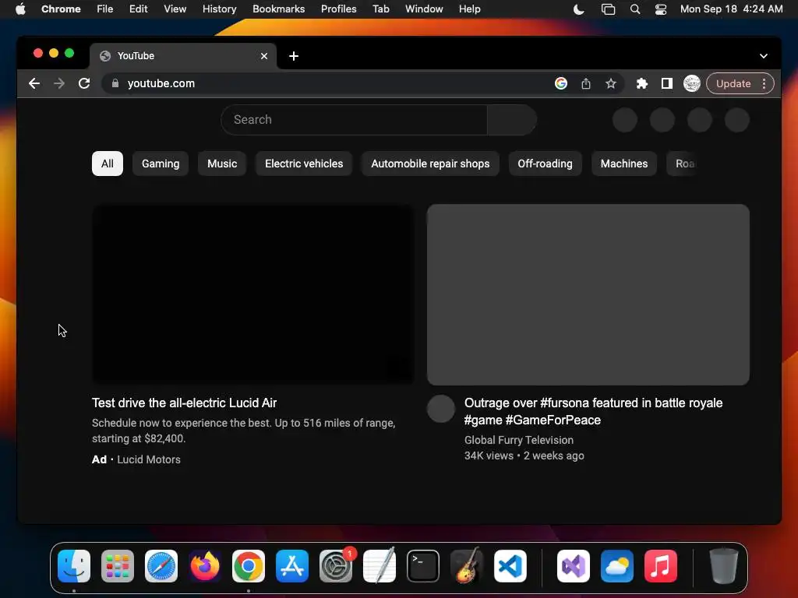This screenshot has height=598, width=798.
Task: Select the All filter chip
Action: tap(108, 164)
